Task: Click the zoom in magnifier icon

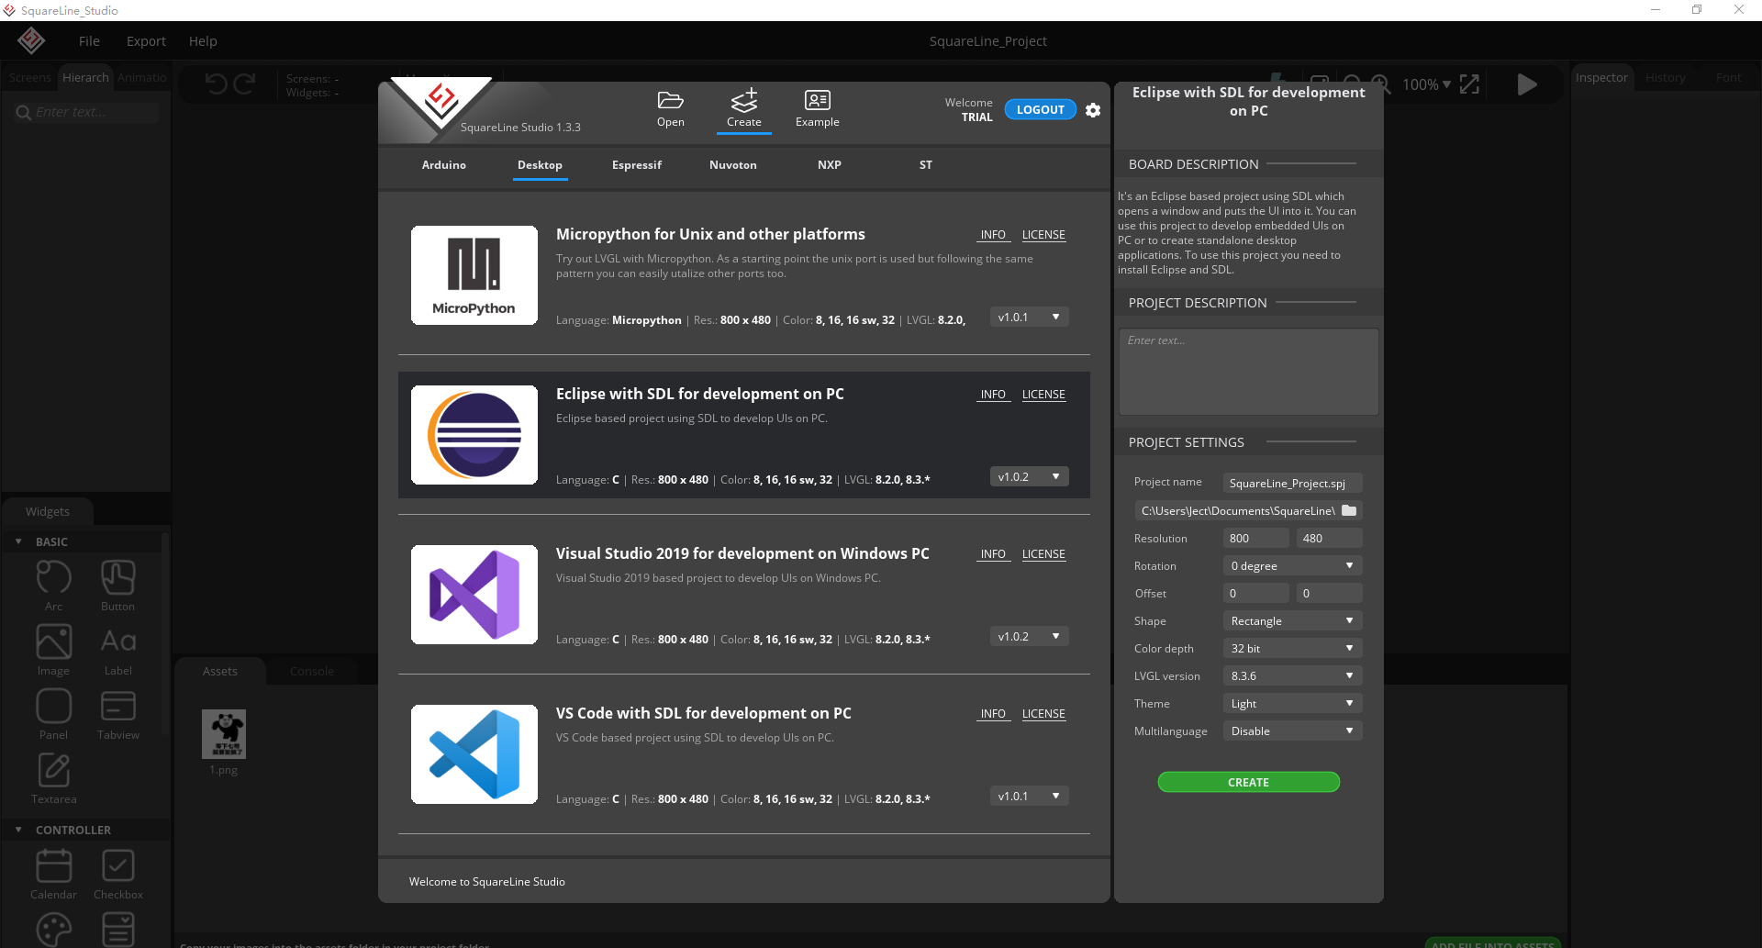Action: (x=1380, y=84)
